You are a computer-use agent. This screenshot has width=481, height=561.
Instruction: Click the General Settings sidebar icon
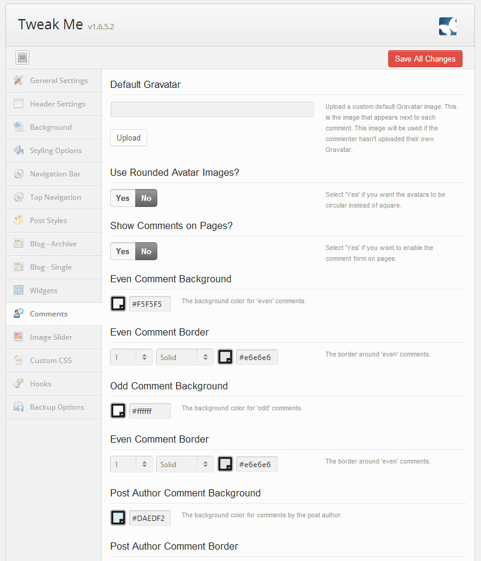19,80
